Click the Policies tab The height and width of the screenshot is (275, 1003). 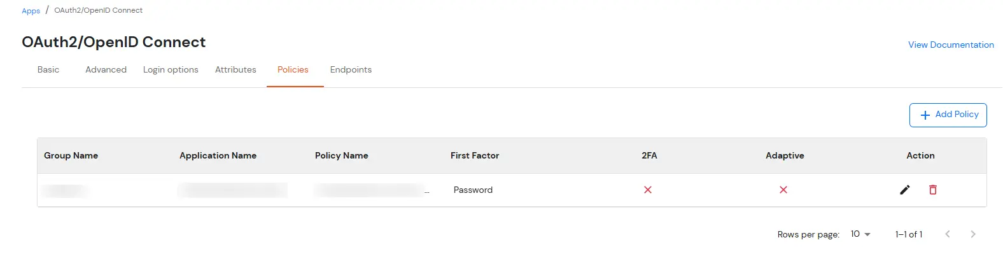click(x=293, y=70)
